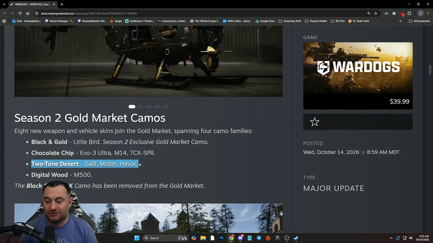
Task: Select the WARDOGS browser tab
Action: (x=32, y=4)
